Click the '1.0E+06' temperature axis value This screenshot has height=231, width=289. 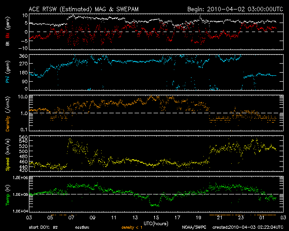tap(20, 178)
